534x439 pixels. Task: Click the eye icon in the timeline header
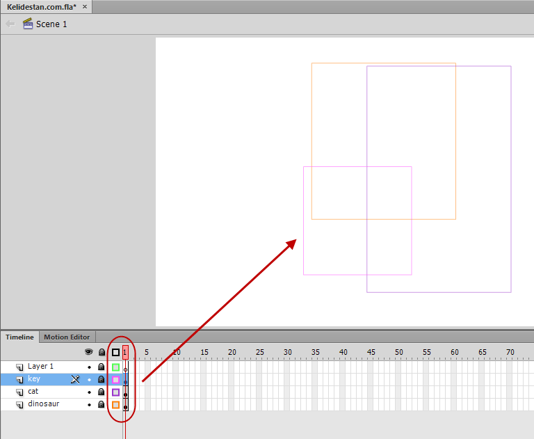click(88, 352)
